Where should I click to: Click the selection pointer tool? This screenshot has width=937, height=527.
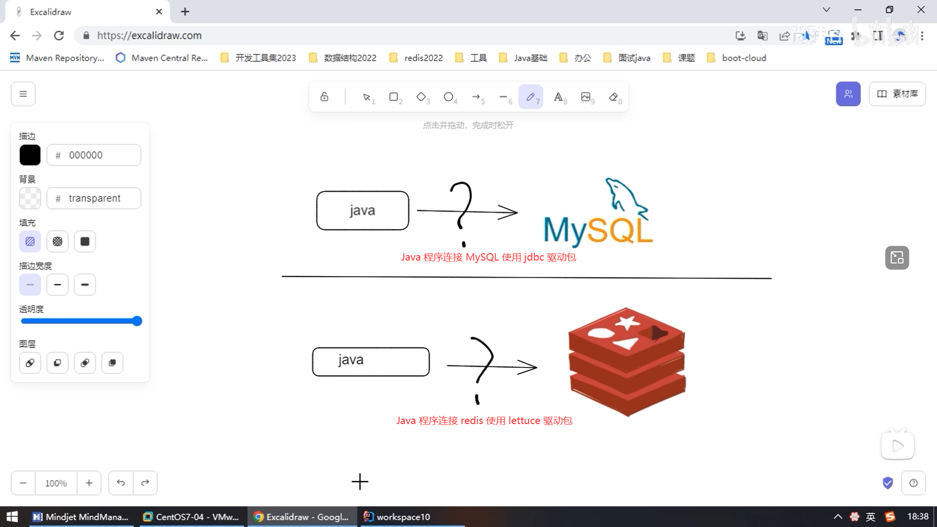pos(367,97)
